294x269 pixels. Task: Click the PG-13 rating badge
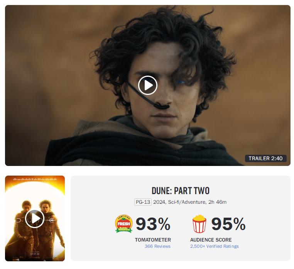click(143, 202)
